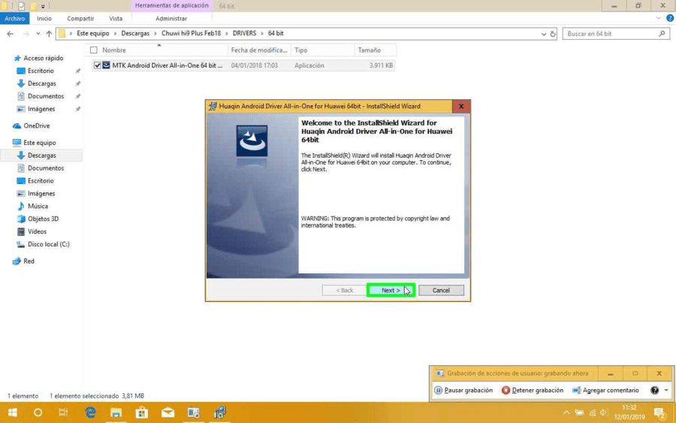Viewport: 676px width, 423px height.
Task: Open Task View on the taskbar
Action: [63, 412]
